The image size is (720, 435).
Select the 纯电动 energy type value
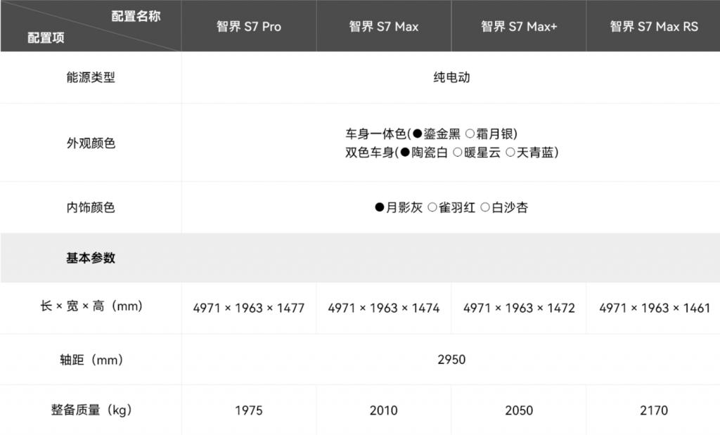pyautogui.click(x=451, y=77)
